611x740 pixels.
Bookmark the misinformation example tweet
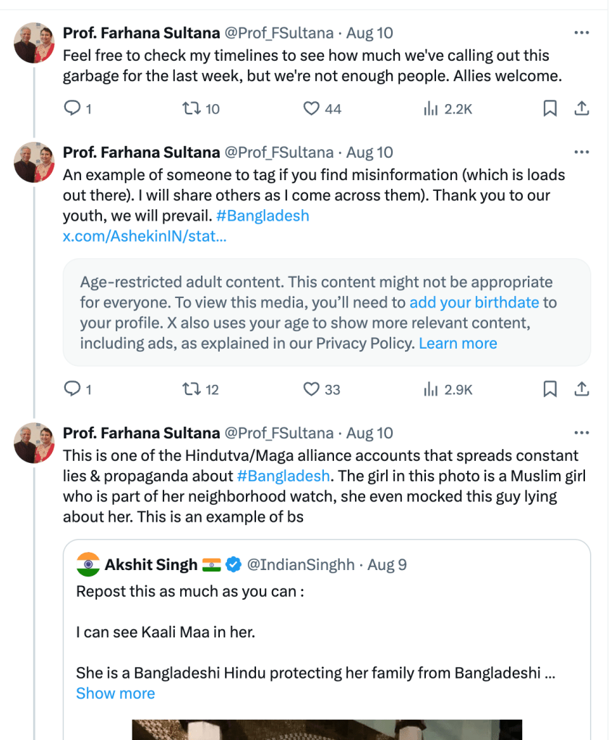point(550,389)
